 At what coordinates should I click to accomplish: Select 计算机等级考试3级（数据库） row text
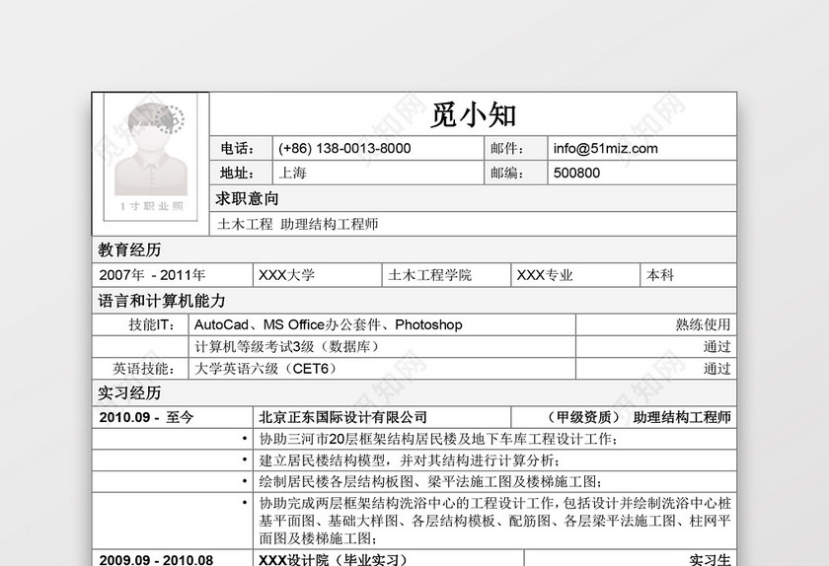(287, 347)
